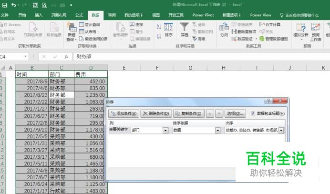Open the 文件 File tab
Screen dimensions: 330x194
4,15
